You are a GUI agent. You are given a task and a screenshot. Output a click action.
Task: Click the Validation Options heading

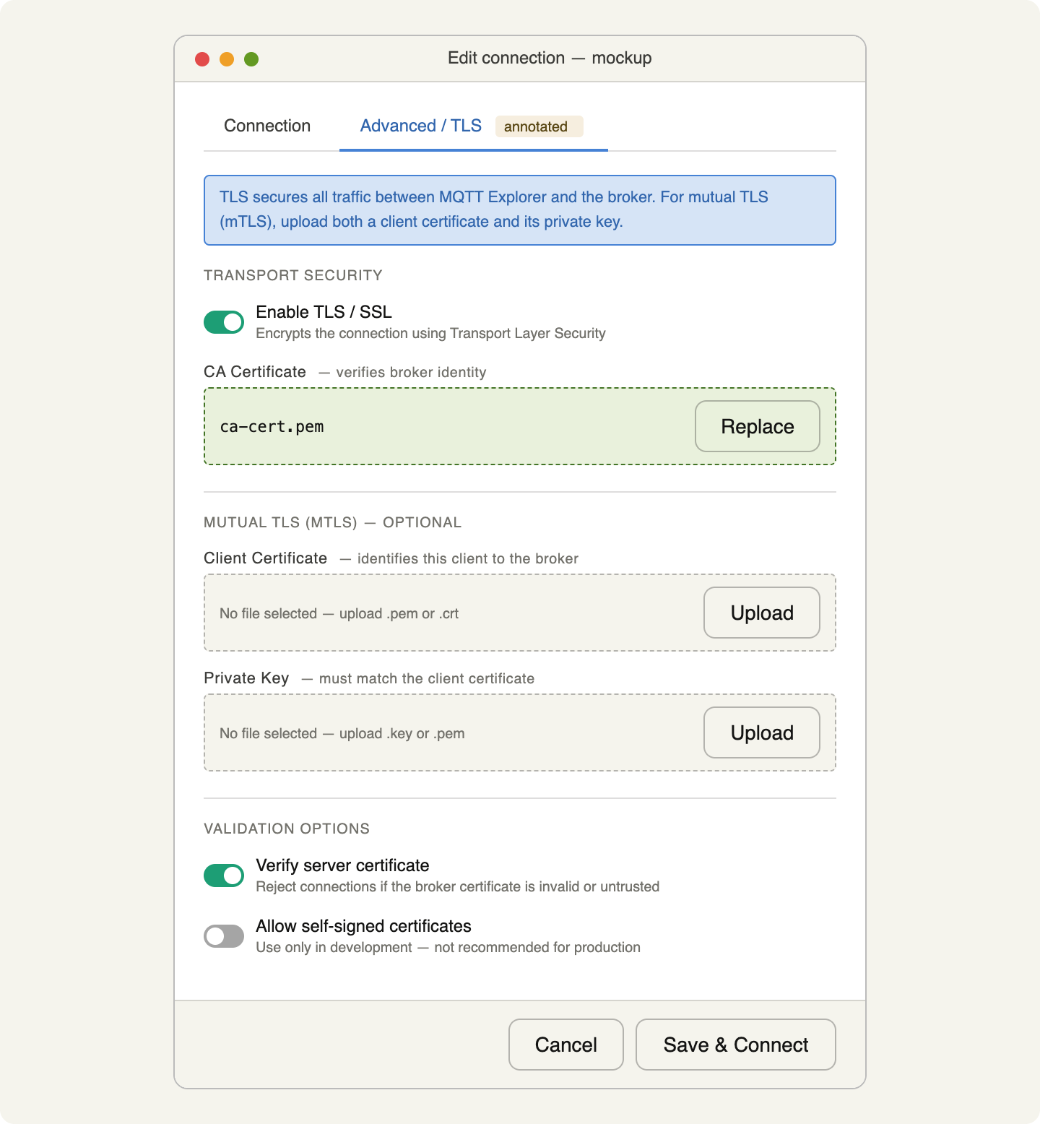(287, 829)
